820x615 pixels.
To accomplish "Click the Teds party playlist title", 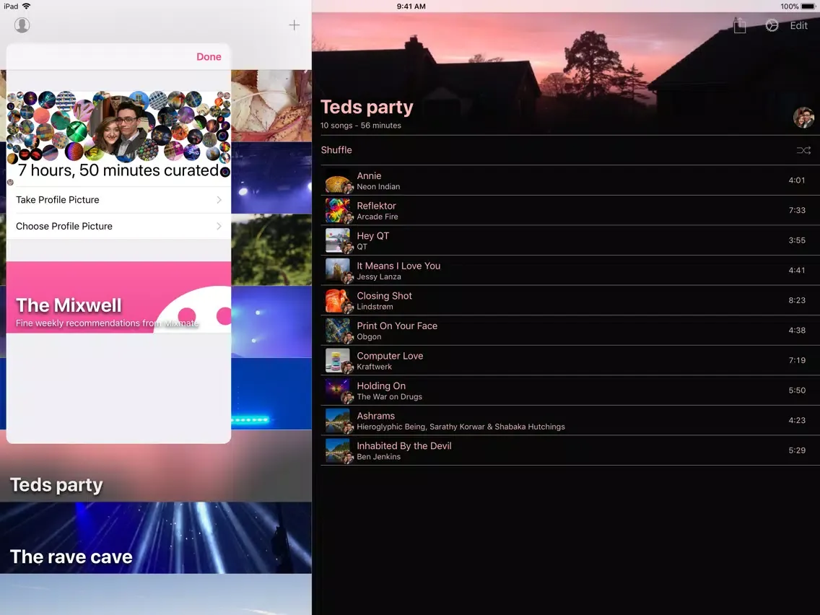I will (367, 108).
